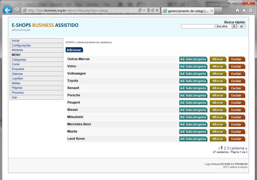Click Excluir for Renault
This screenshot has height=180, width=257.
(236, 88)
